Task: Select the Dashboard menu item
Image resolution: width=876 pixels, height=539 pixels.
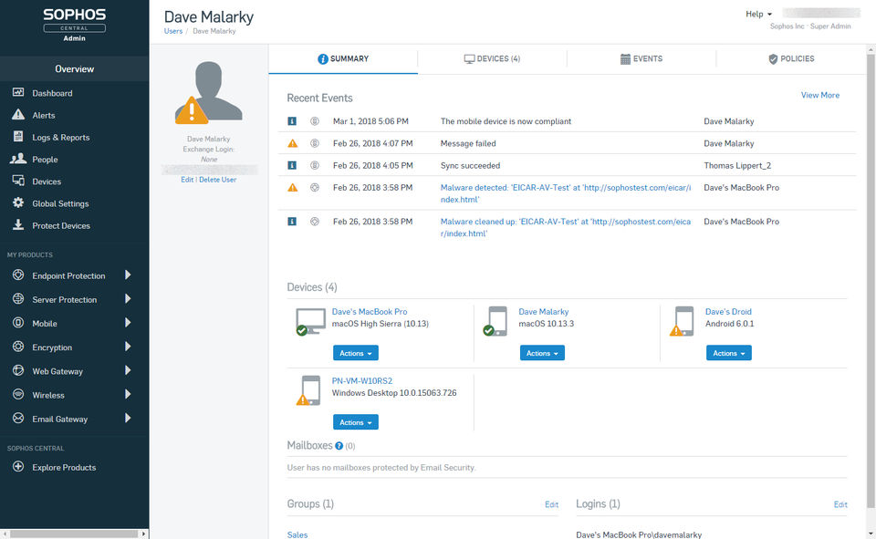Action: 52,93
